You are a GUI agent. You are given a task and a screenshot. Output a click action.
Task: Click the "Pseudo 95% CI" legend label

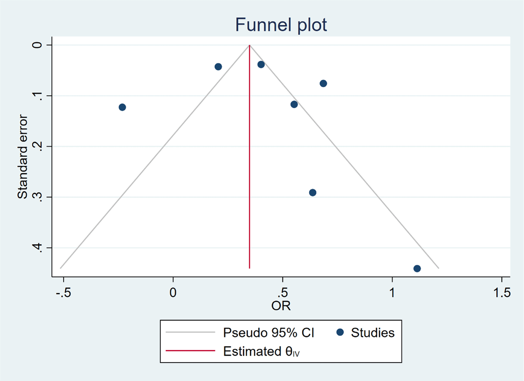click(x=269, y=333)
